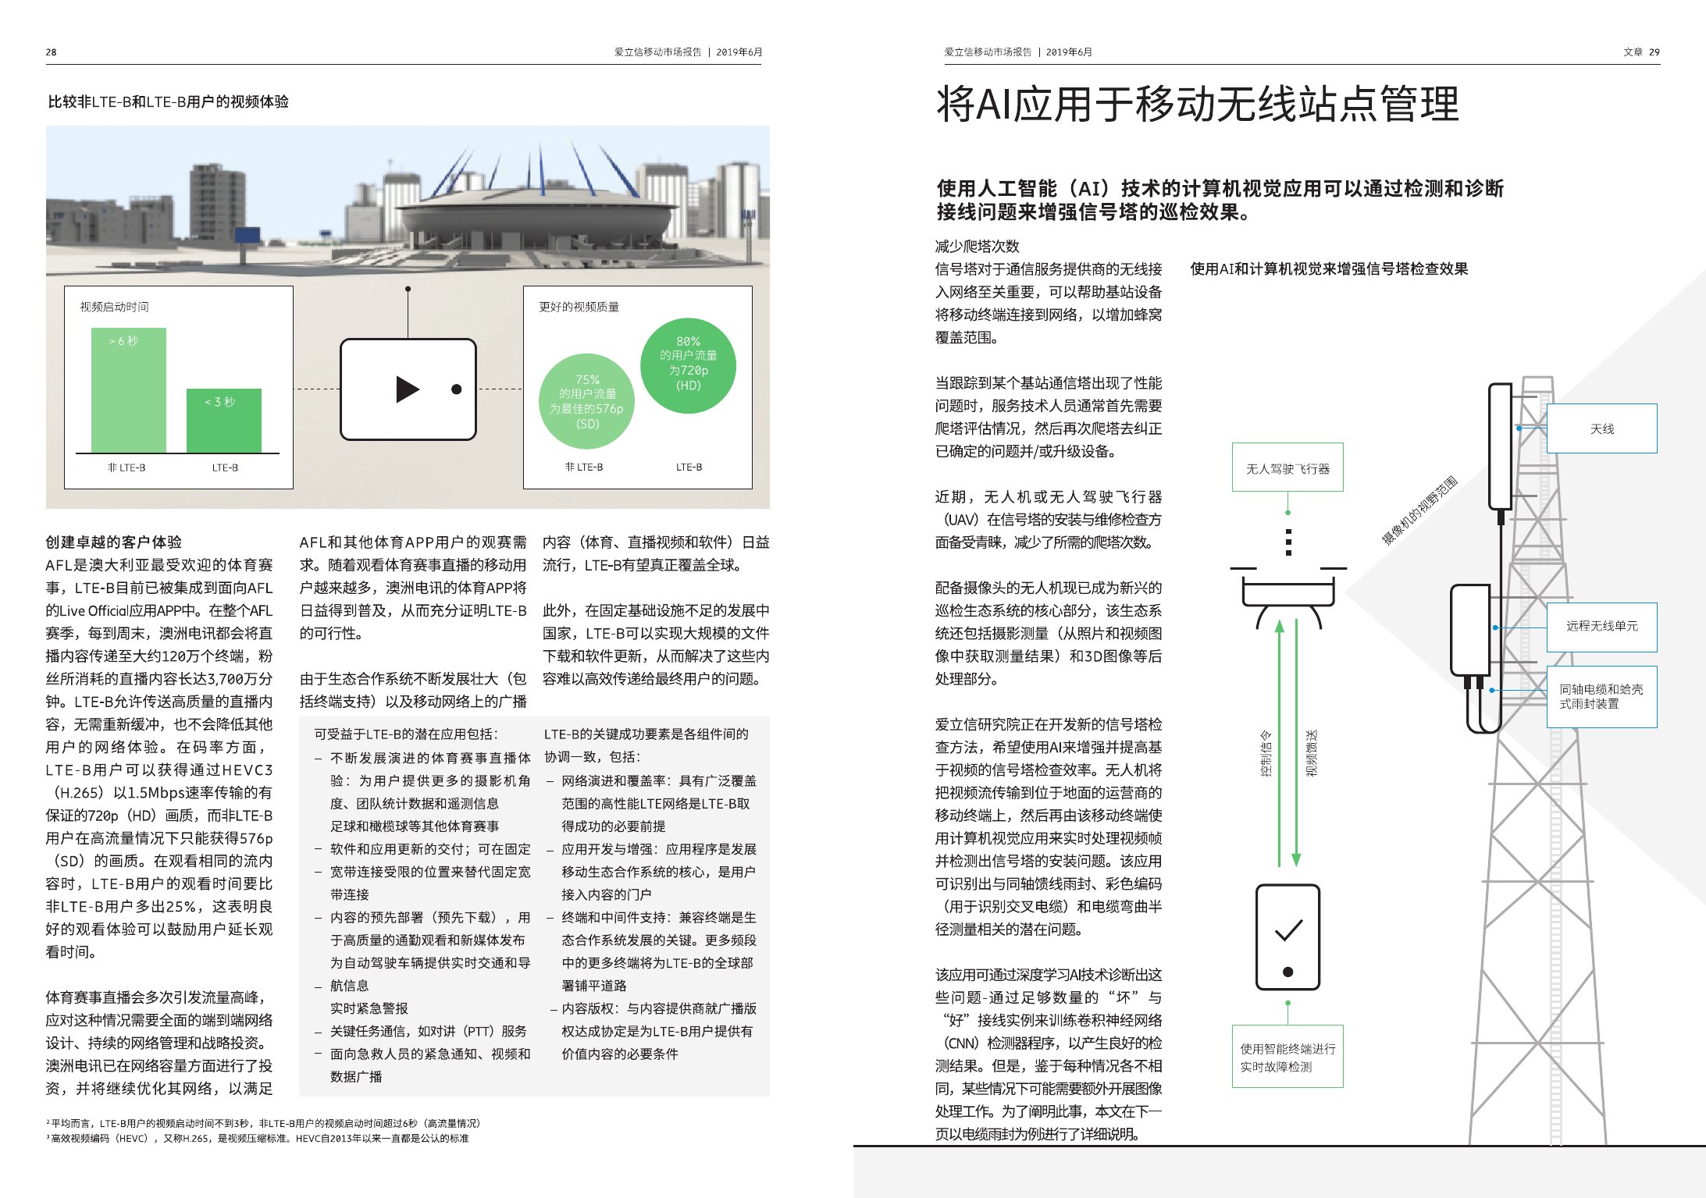Click the heading 创建卓越的客户体验

tap(114, 542)
